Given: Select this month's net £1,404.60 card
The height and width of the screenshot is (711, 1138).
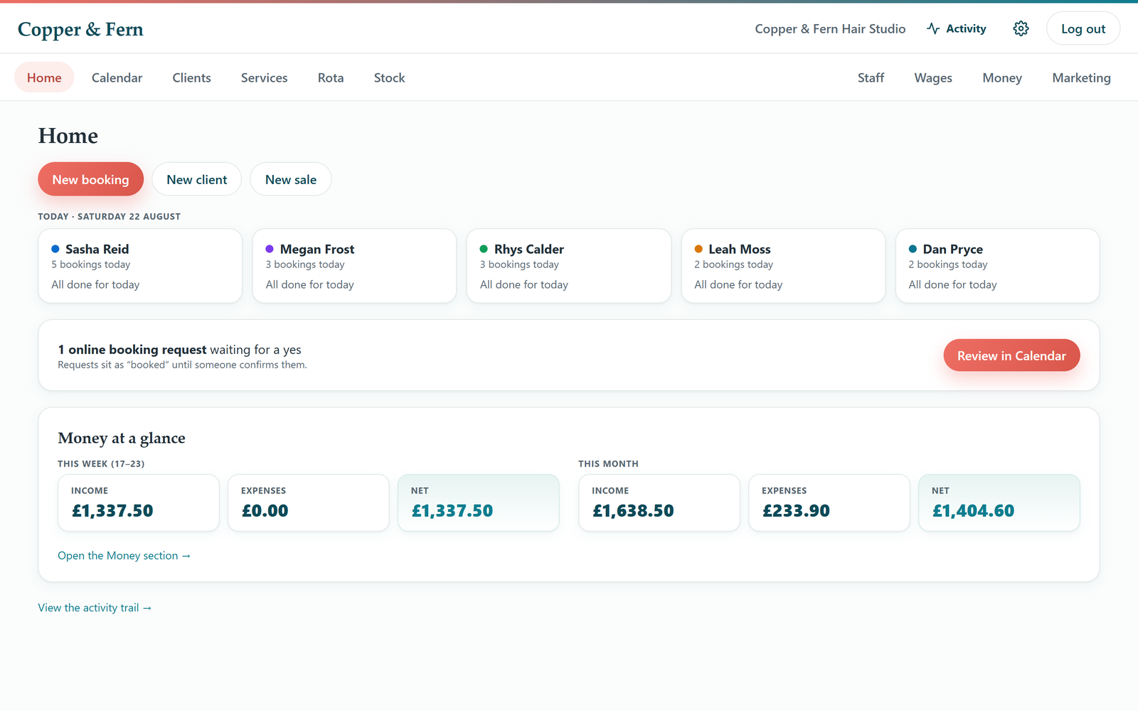Looking at the screenshot, I should (999, 503).
